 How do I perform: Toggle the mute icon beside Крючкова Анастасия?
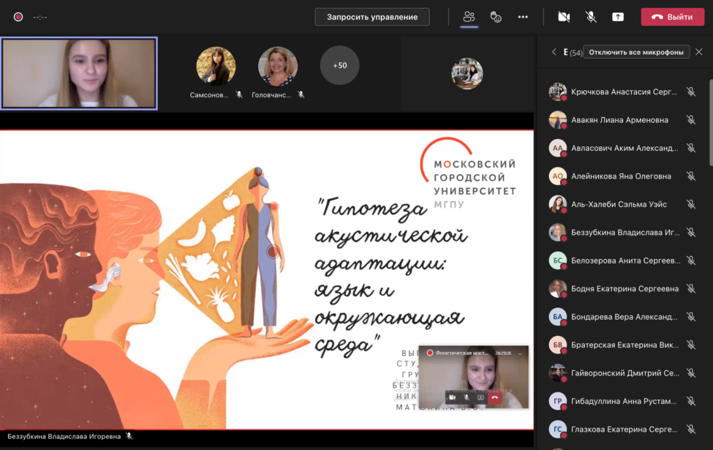coord(691,91)
